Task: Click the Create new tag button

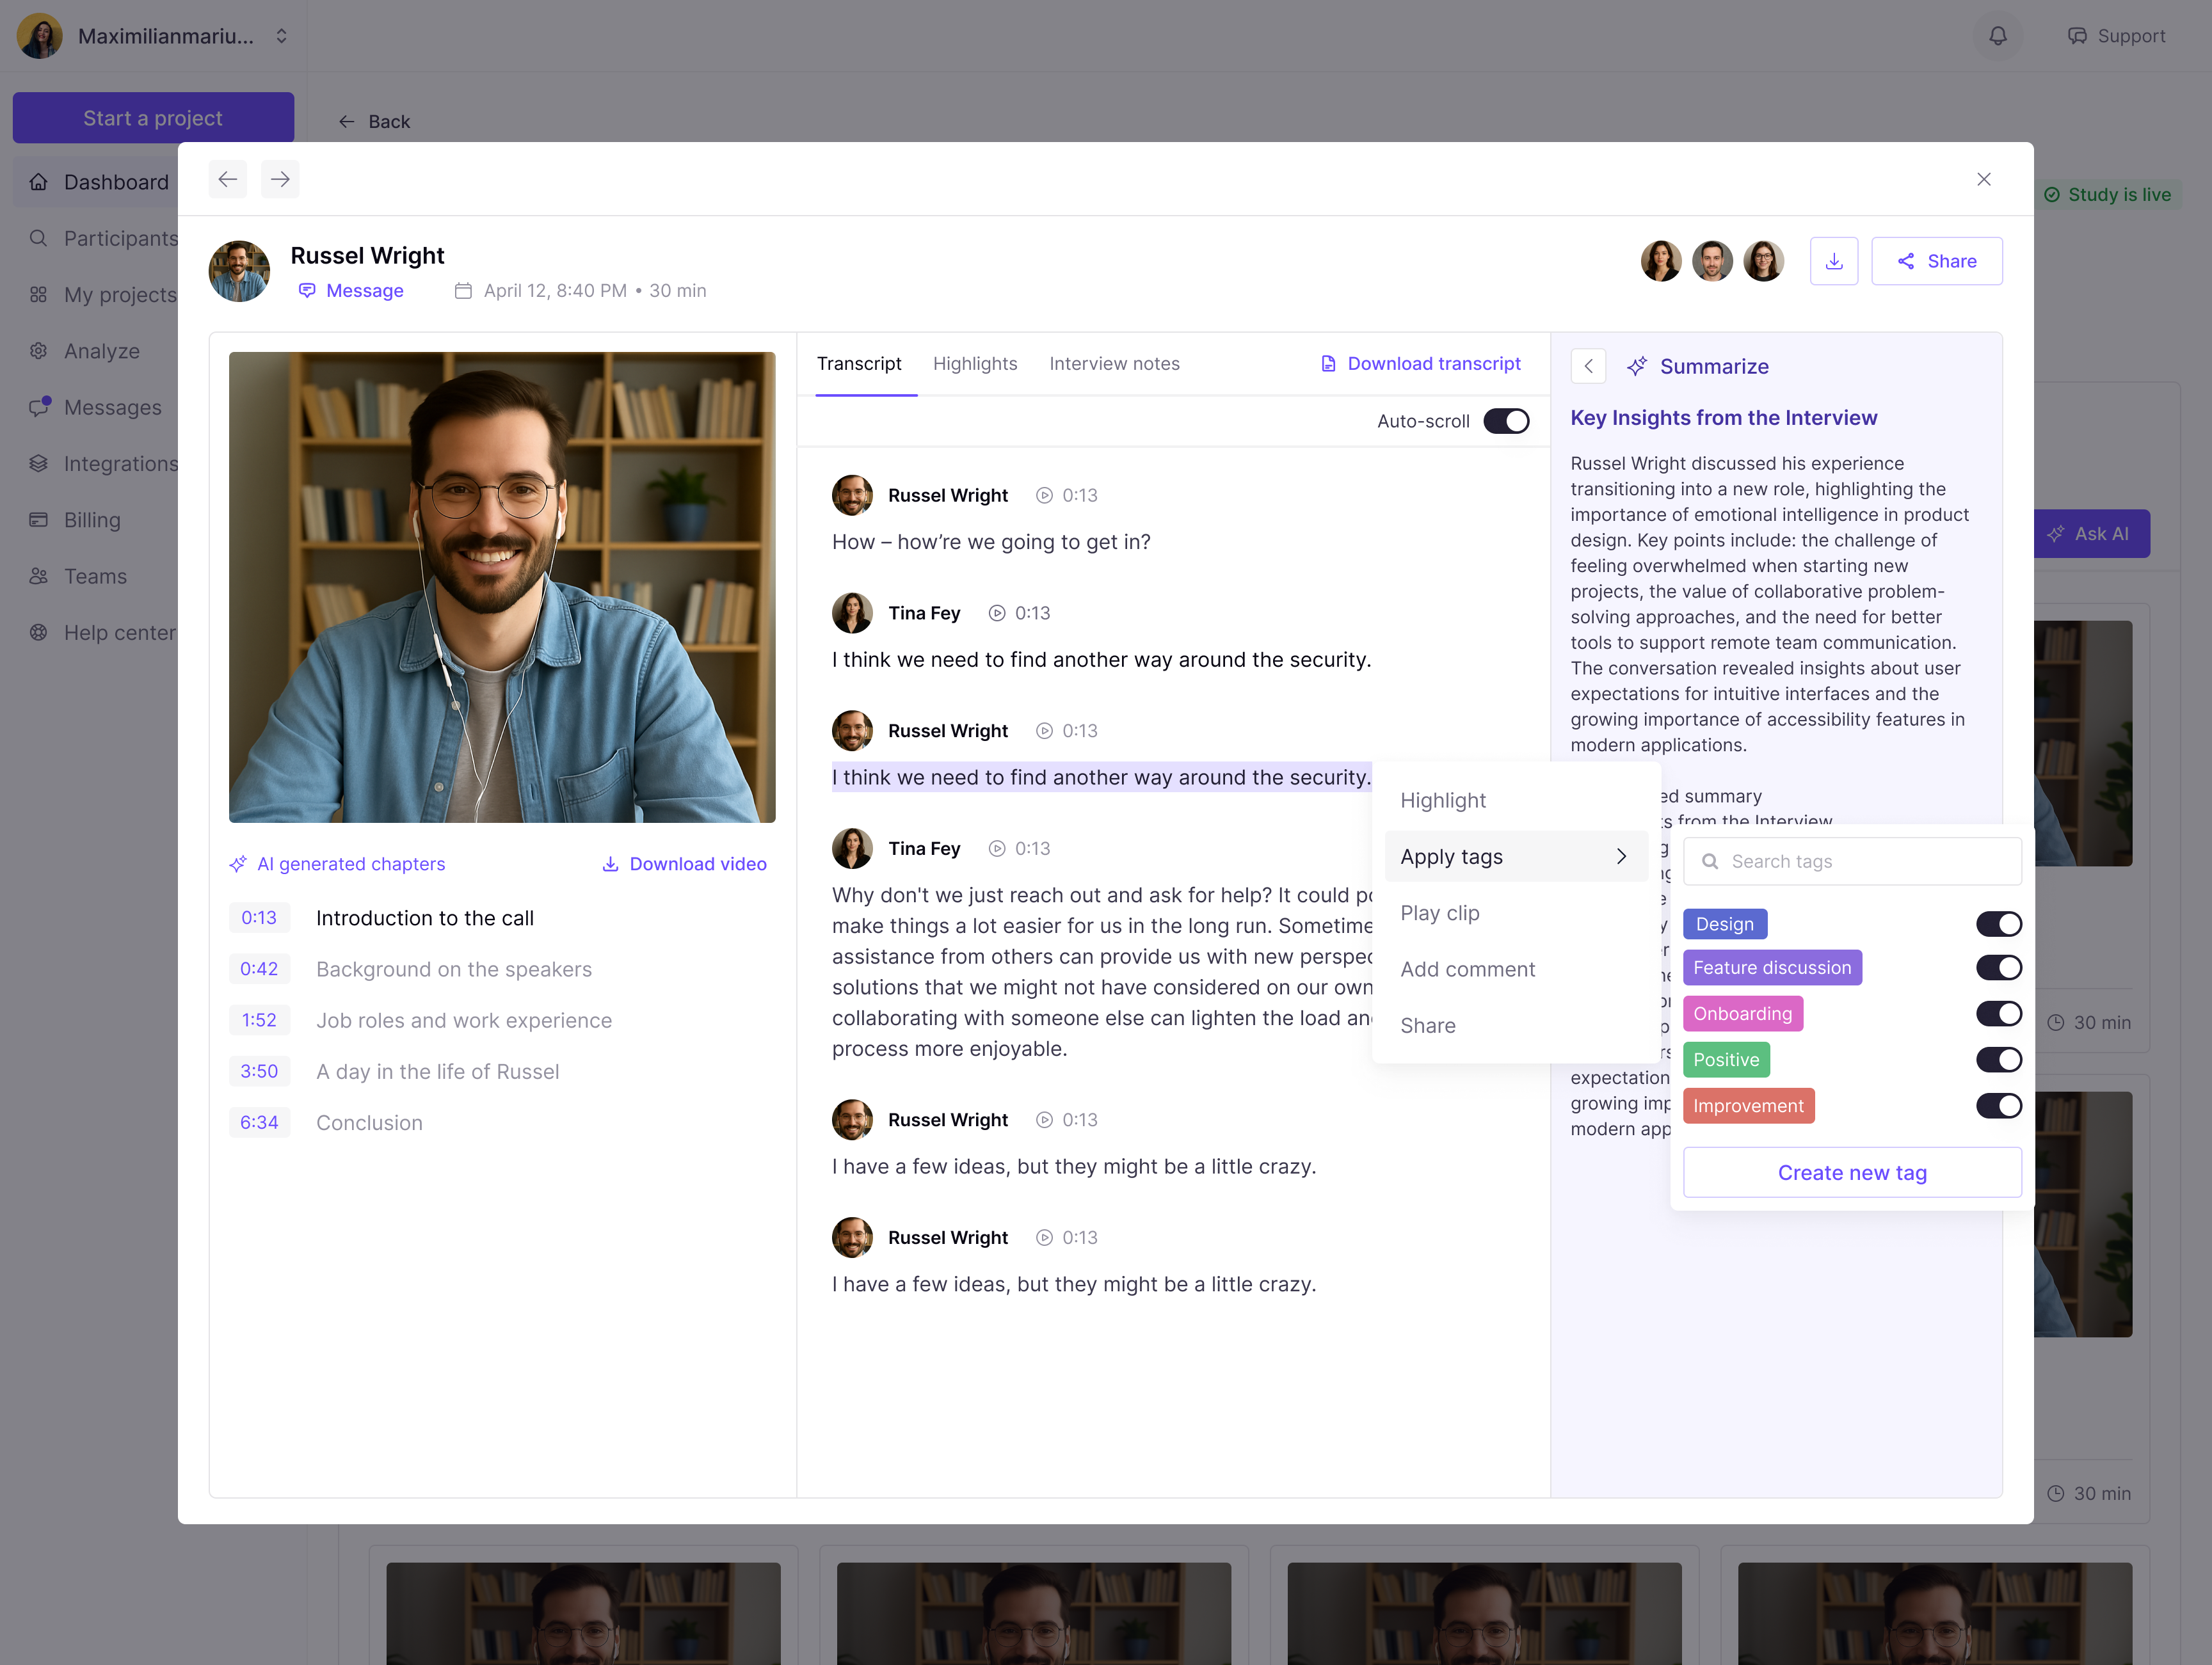Action: [1851, 1172]
